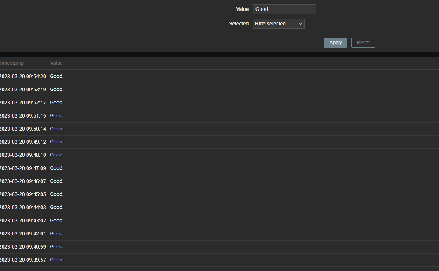
Task: Select timestamp 2023-03-20 09:43:02
Action: click(23, 221)
